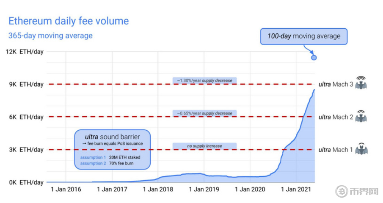Click the 'ultra Mach 3' text label
This screenshot has width=383, height=203.
click(x=336, y=85)
